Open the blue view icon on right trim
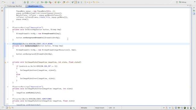Screen dimensions: 196x110 pyautogui.click(x=194, y=14)
